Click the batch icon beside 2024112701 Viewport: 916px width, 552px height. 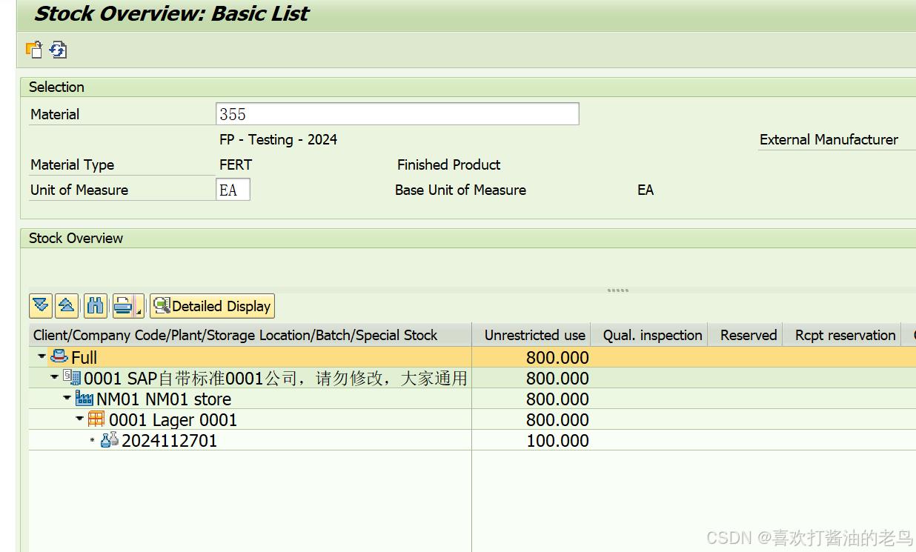tap(108, 439)
